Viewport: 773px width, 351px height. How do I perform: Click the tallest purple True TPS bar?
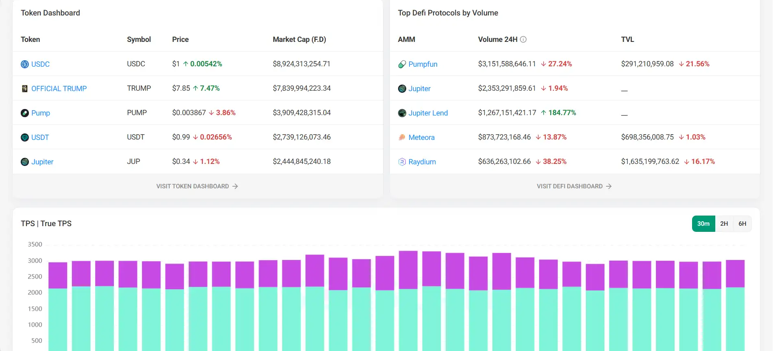(408, 270)
